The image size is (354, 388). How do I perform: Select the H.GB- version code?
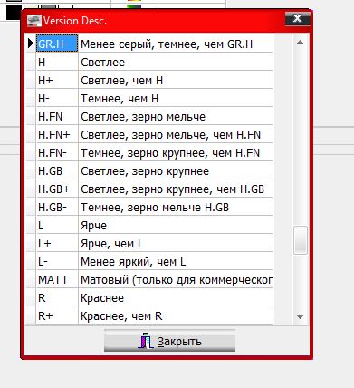(57, 207)
